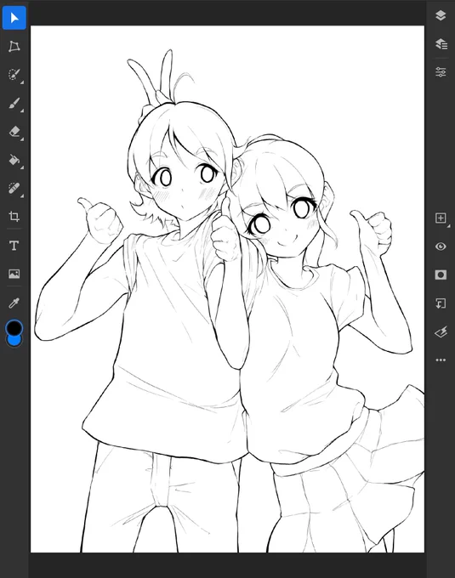Show the compact layer view
This screenshot has width=455, height=578.
(x=441, y=15)
